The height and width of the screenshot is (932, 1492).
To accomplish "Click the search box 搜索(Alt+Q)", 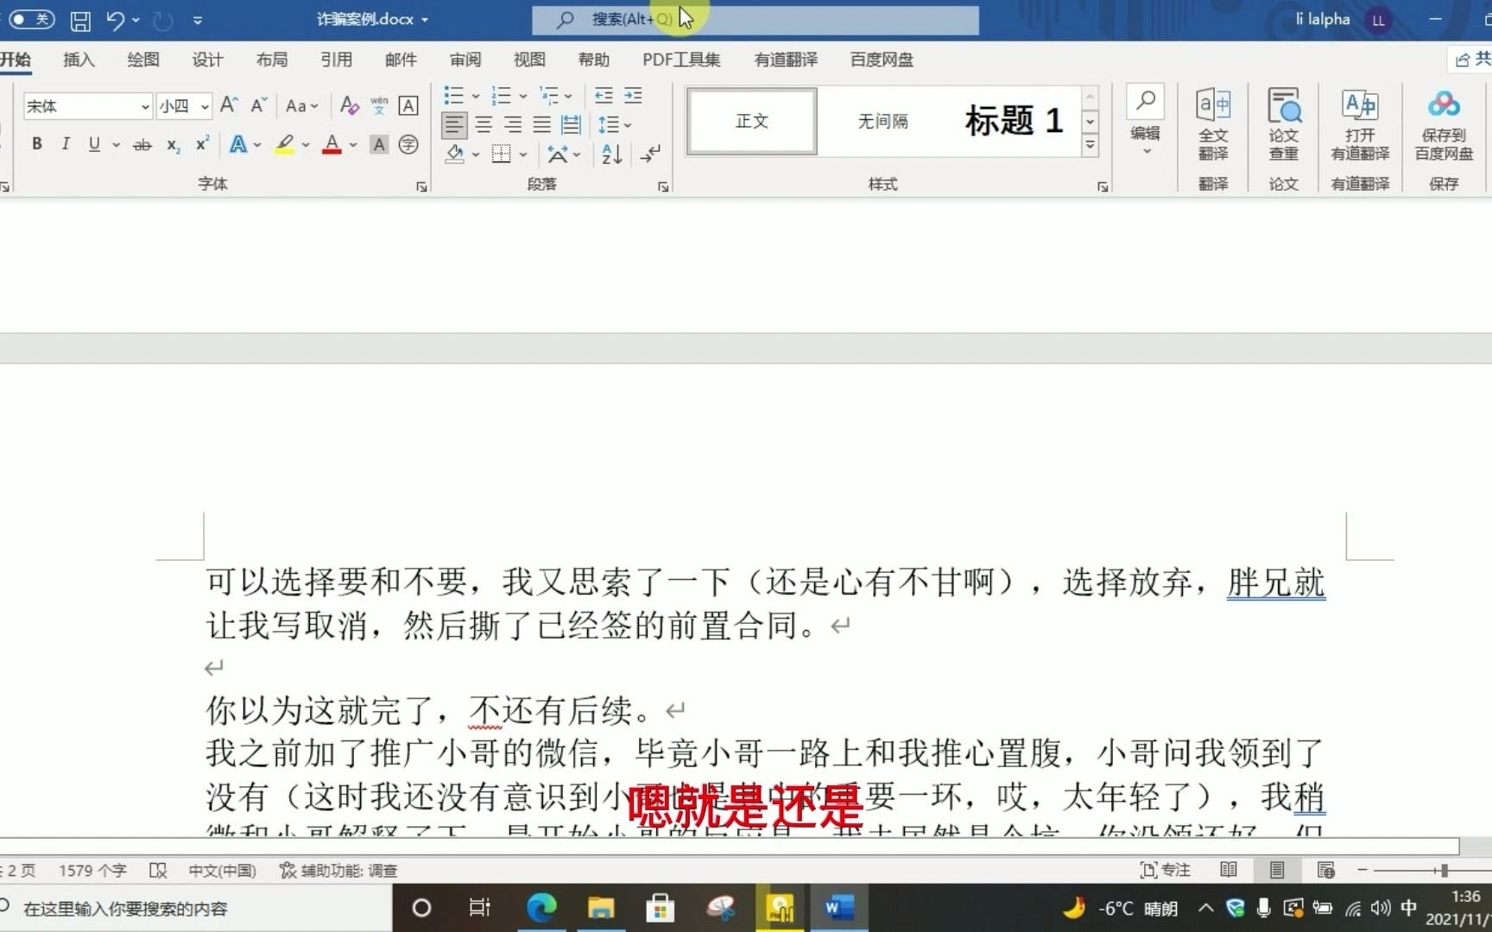I will click(755, 19).
